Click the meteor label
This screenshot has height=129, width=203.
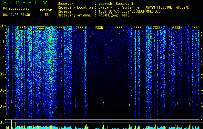pos(46,10)
